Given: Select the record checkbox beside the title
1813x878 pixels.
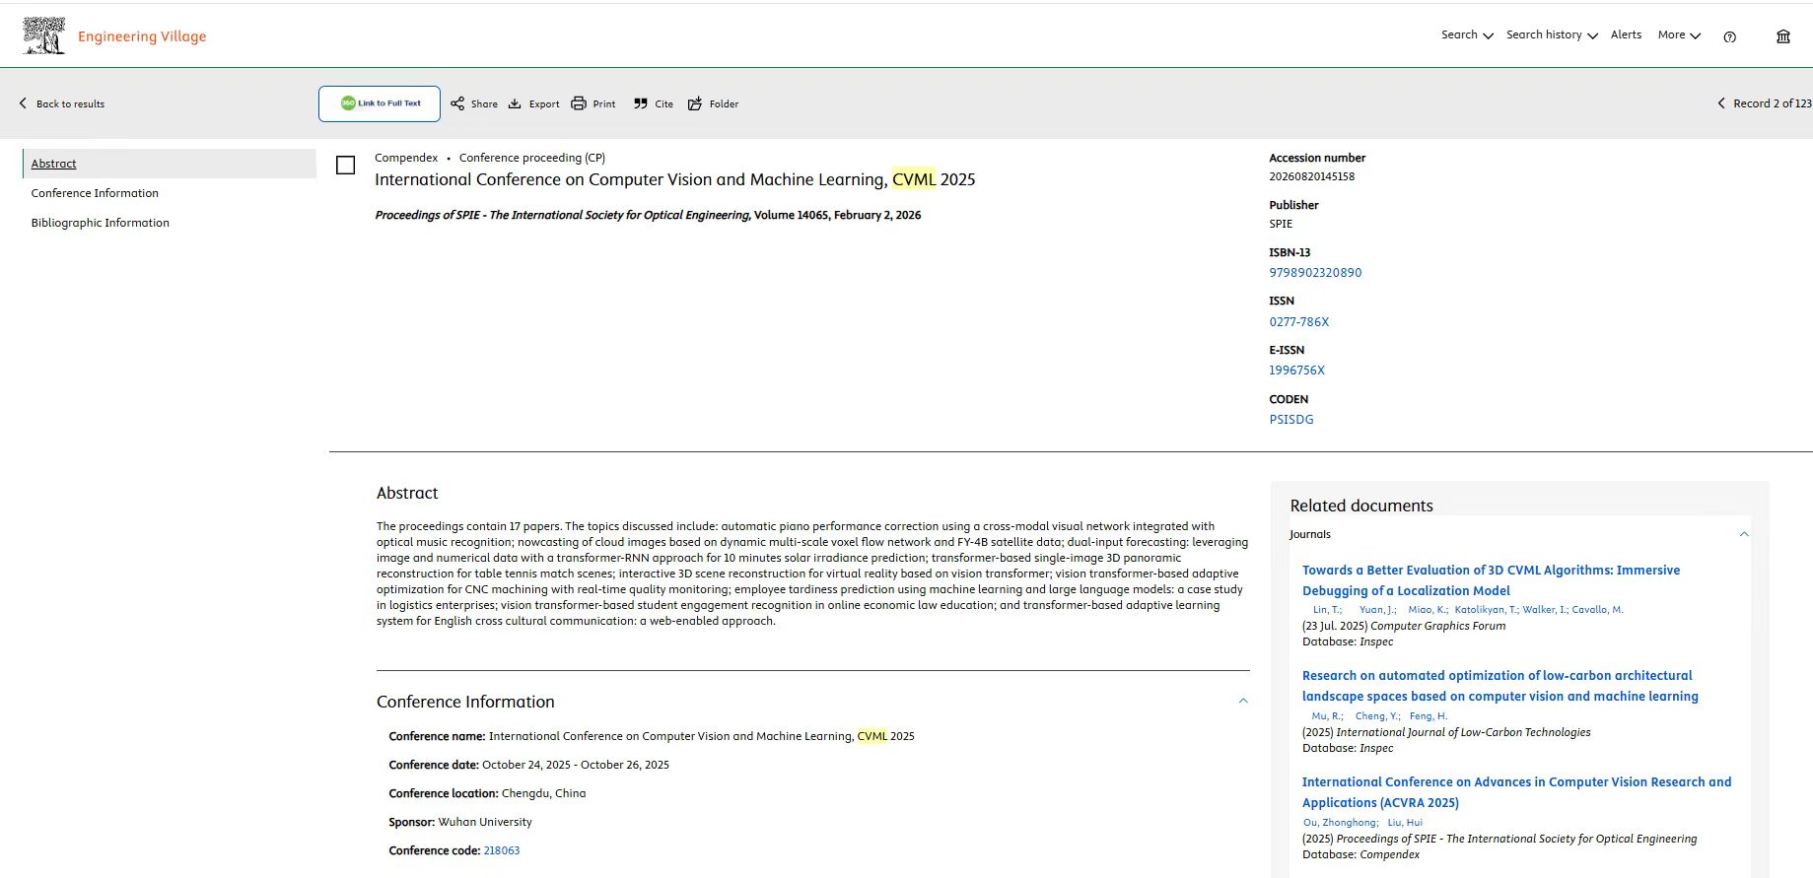Looking at the screenshot, I should 346,166.
